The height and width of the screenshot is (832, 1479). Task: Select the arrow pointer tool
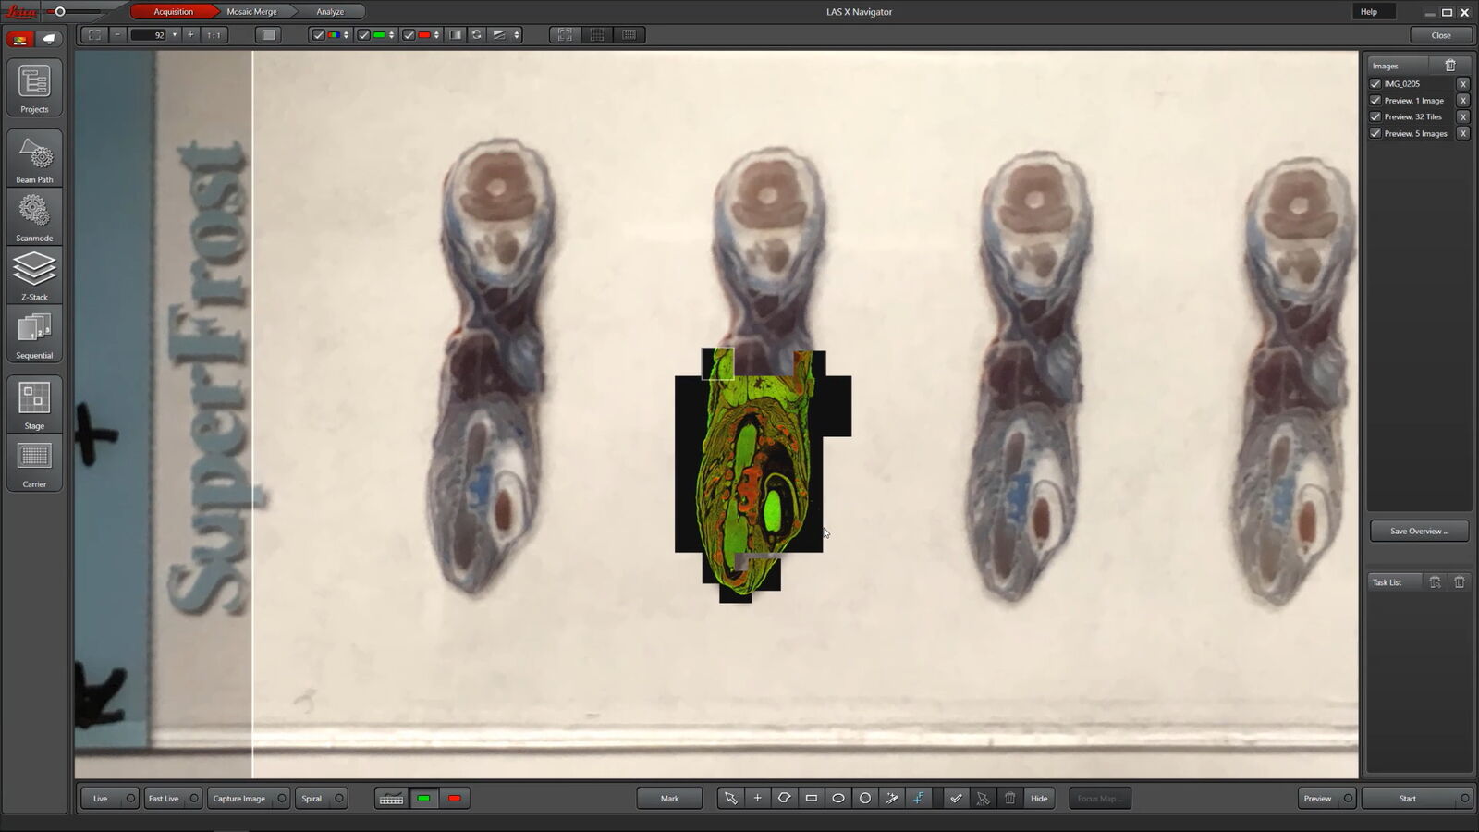(731, 798)
